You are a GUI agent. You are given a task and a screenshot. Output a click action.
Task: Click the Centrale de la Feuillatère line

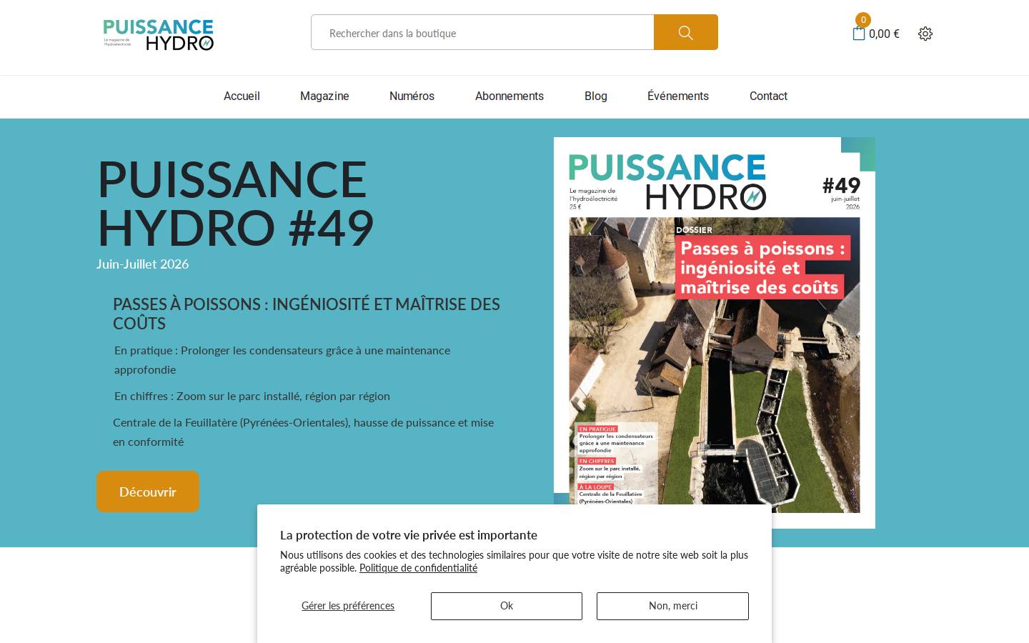click(x=304, y=432)
